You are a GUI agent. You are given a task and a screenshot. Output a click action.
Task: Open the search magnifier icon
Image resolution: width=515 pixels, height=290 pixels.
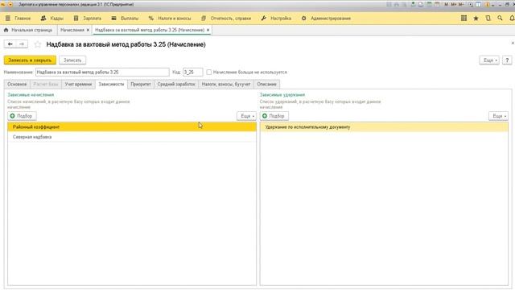(x=500, y=19)
